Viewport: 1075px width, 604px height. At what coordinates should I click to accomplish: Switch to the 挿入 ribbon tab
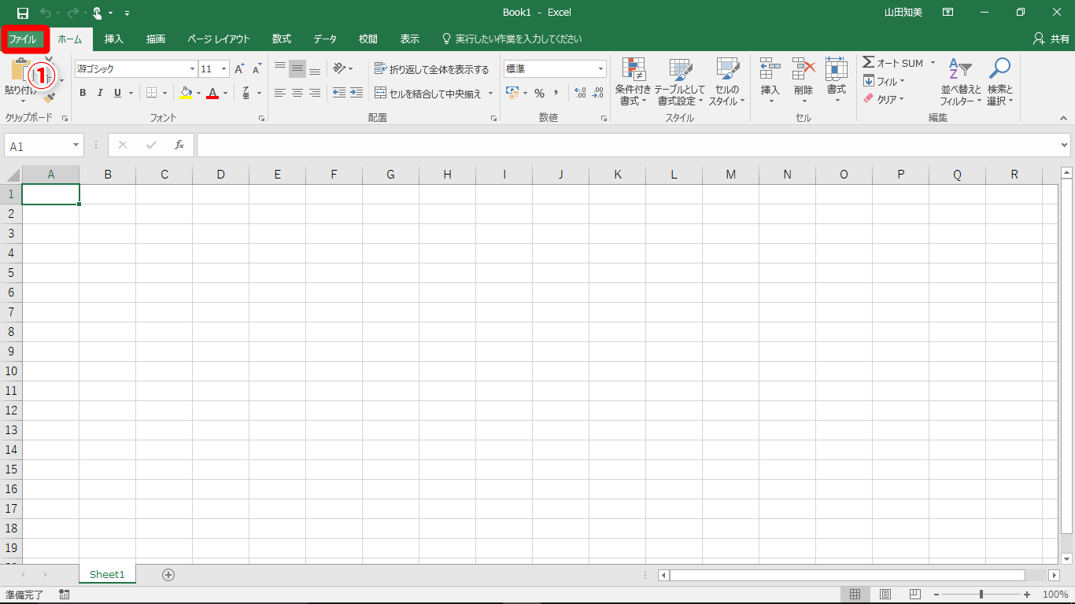click(114, 39)
